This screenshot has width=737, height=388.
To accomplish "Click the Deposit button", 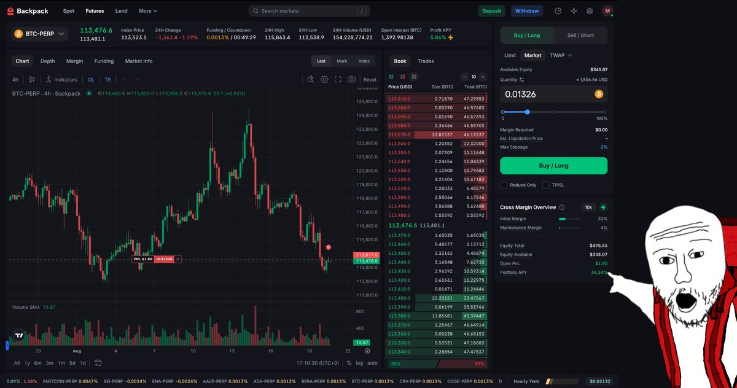I will [x=492, y=11].
